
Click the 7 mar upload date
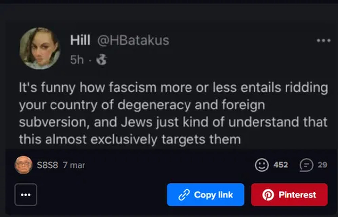74,165
